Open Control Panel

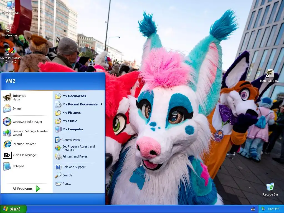pyautogui.click(x=79, y=140)
